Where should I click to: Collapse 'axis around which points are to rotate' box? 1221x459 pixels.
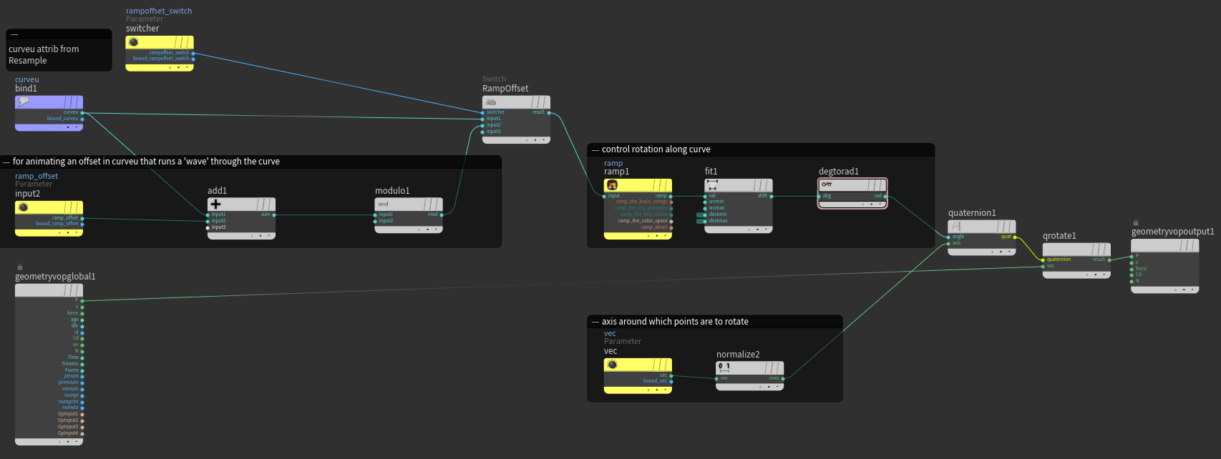(594, 322)
